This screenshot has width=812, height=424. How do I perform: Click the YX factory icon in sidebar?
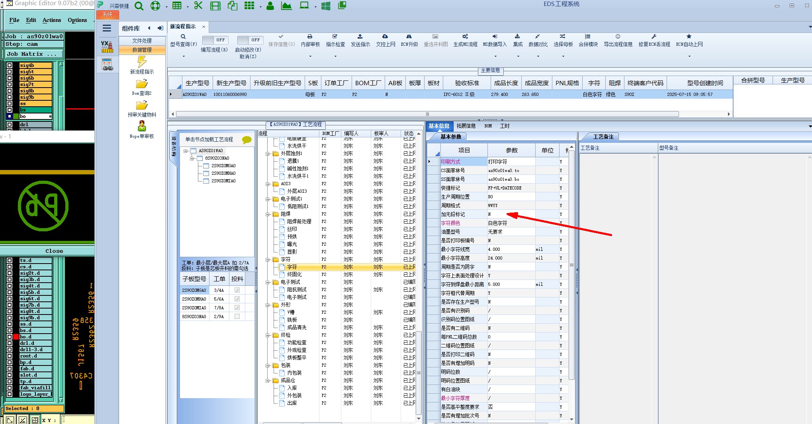(107, 47)
